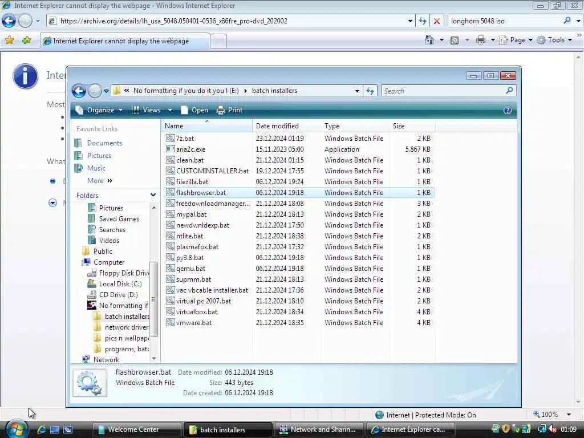Click the Explorer search magnifier icon
584x438 pixels.
point(509,91)
